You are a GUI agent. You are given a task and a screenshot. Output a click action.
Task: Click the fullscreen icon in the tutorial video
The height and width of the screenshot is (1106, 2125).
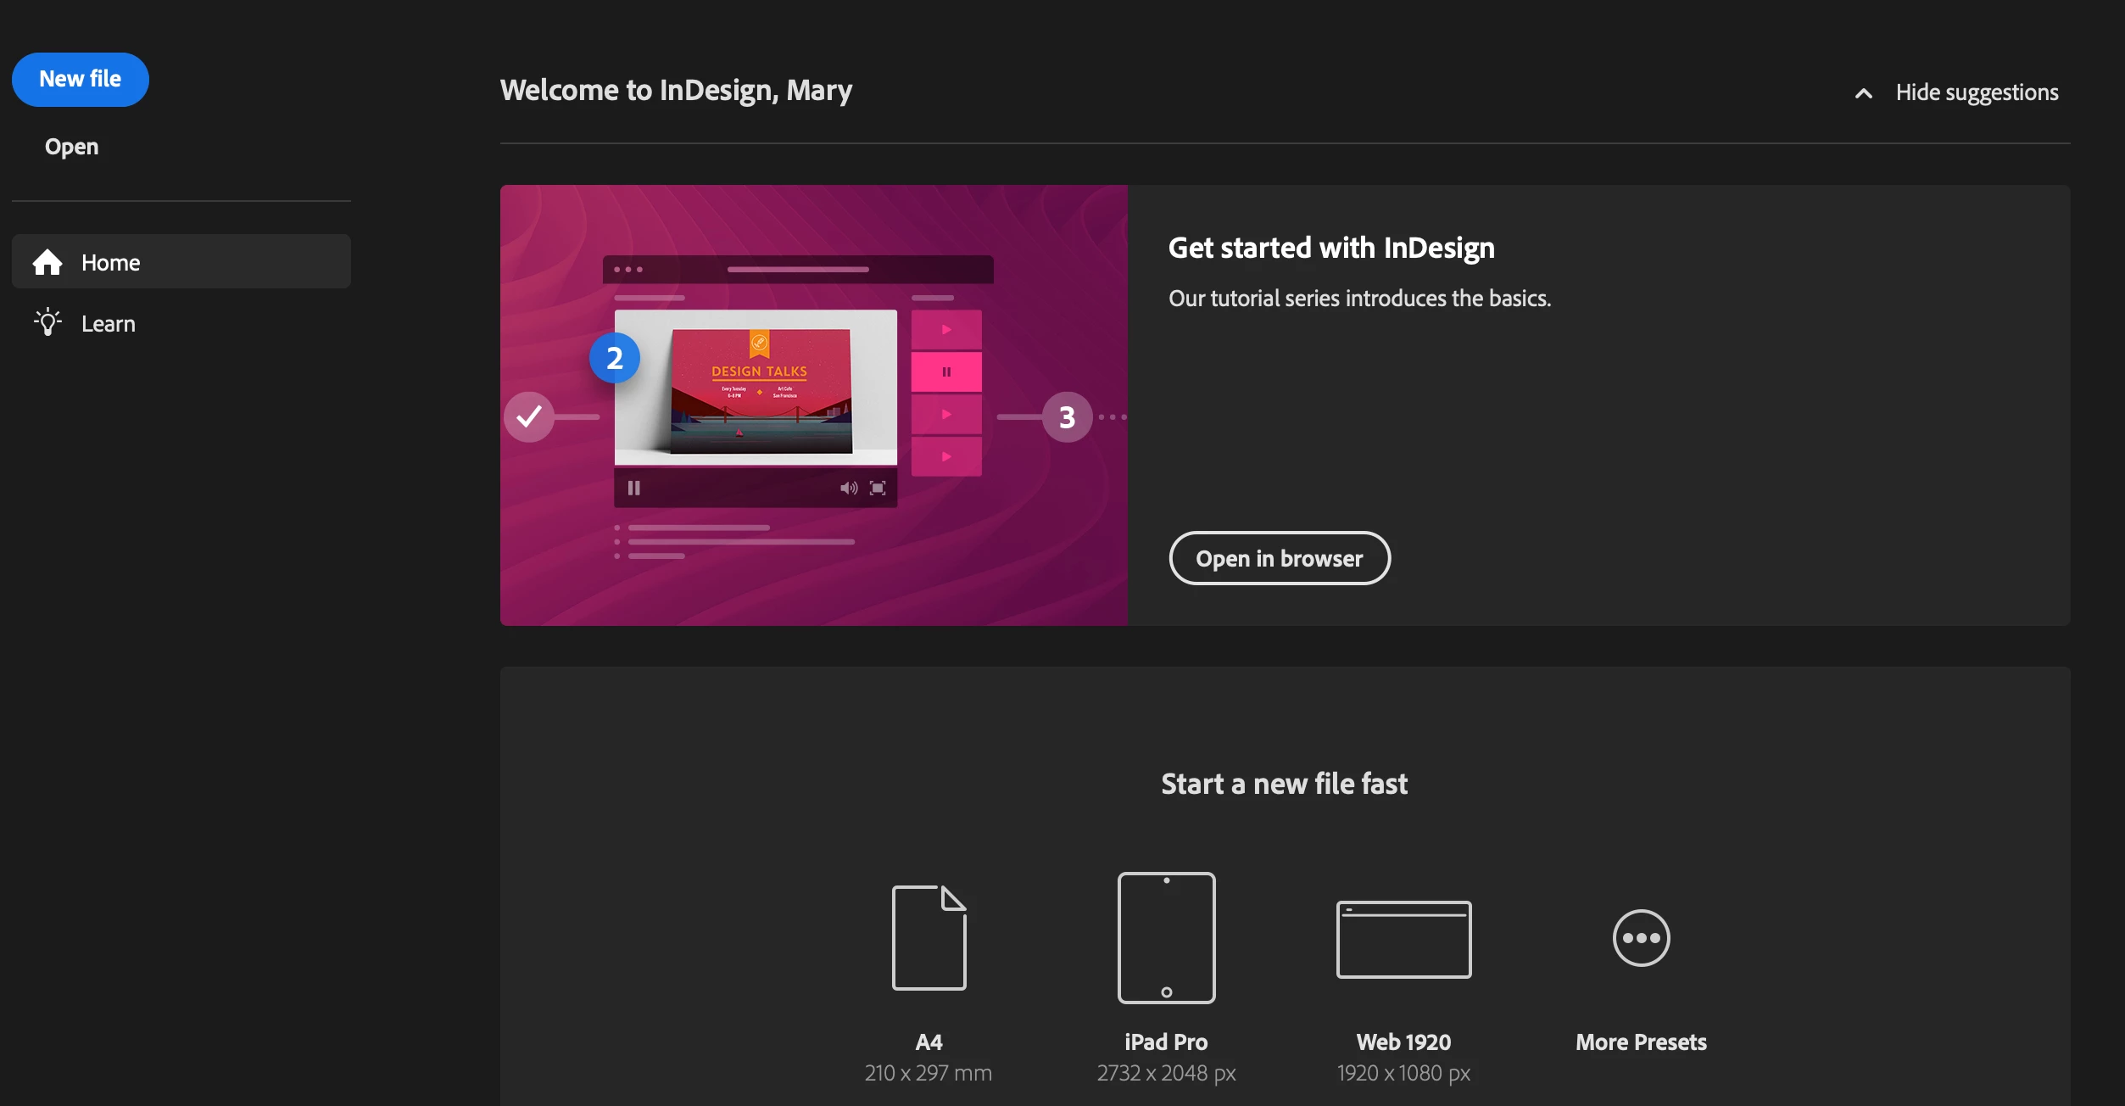[878, 488]
